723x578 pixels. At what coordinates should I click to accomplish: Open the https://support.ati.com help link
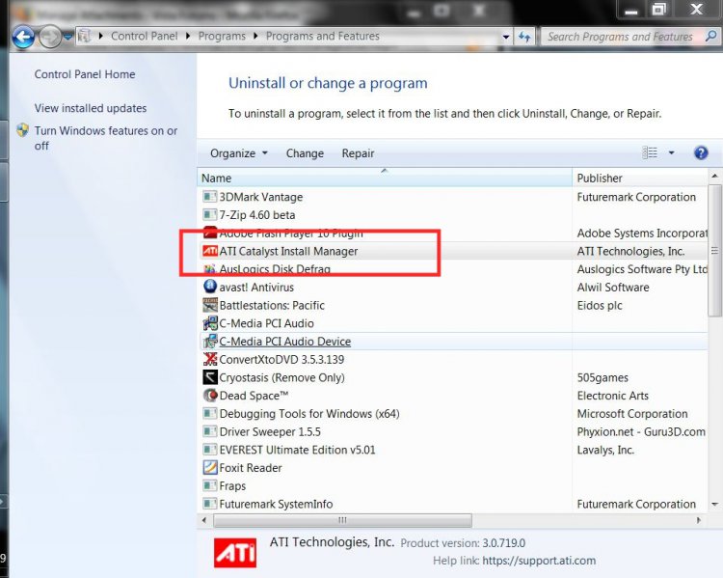(539, 561)
